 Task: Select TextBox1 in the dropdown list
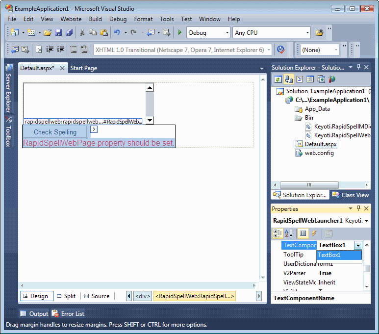339,255
